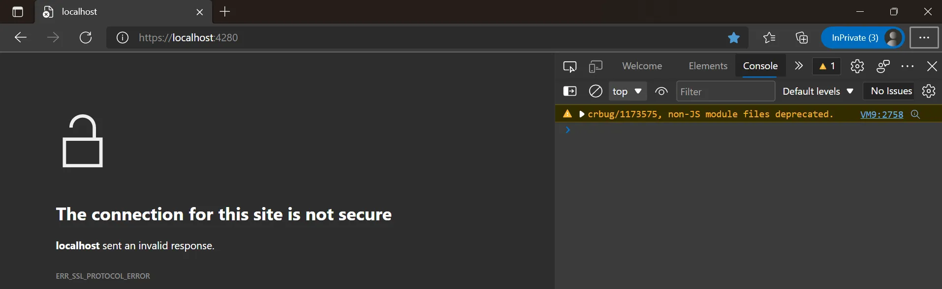
Task: Toggle device emulation mode icon
Action: coord(596,66)
